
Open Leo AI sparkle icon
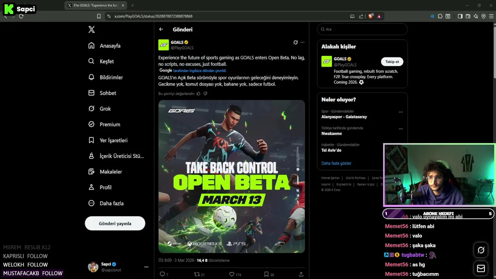pos(476,16)
